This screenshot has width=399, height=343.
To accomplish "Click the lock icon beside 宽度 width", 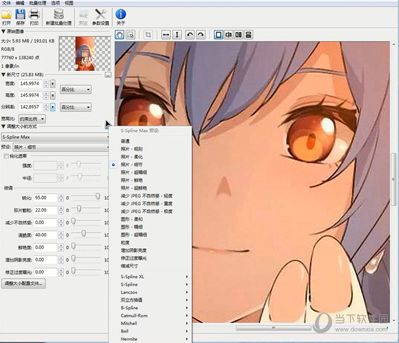I will 53,84.
